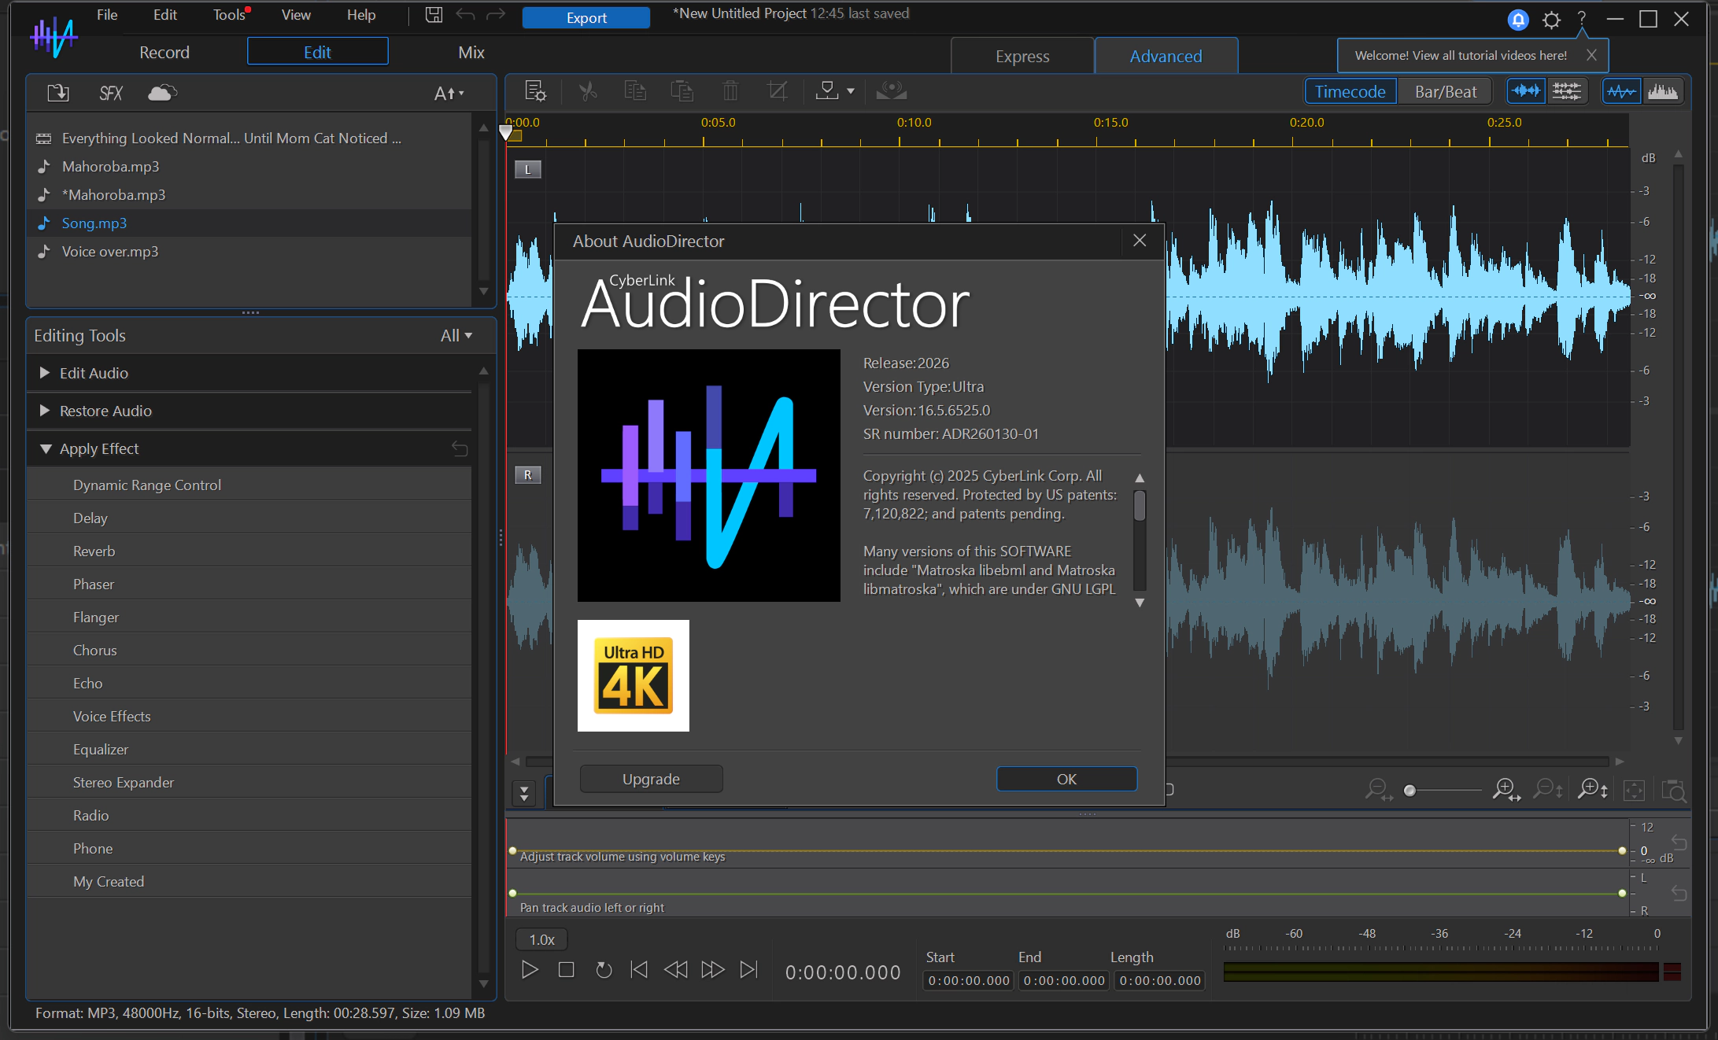The height and width of the screenshot is (1040, 1718).
Task: Close the About AudioDirector dialog
Action: 1140,241
